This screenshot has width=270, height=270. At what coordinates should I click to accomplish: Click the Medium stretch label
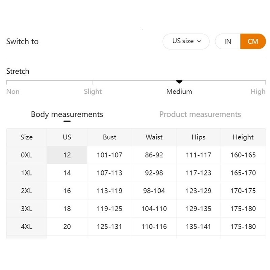(179, 91)
